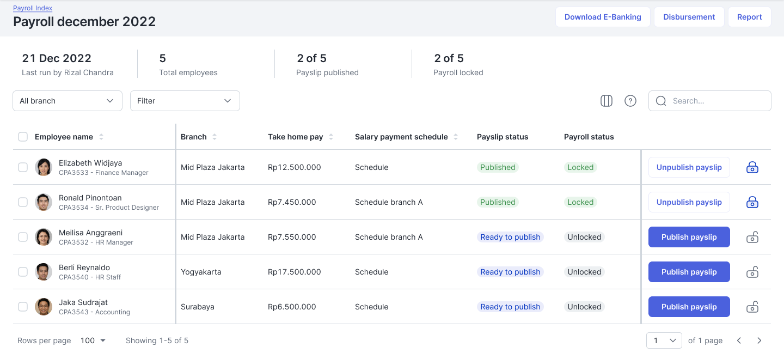Go to next page arrow

click(759, 340)
